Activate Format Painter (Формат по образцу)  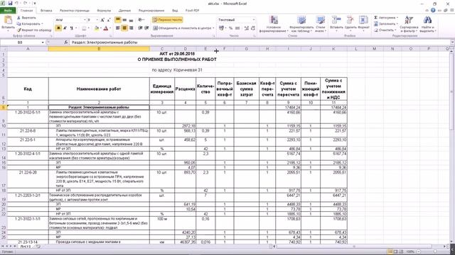(x=34, y=30)
